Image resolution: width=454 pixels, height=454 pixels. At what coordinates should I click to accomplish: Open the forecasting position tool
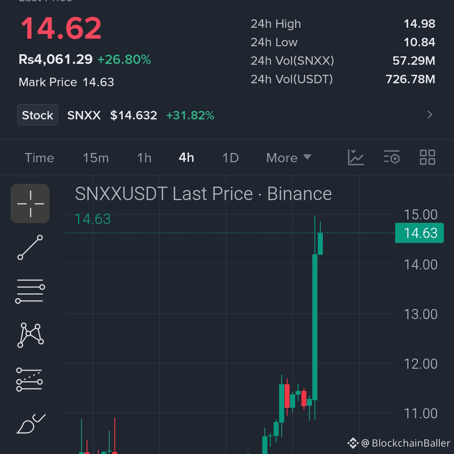click(29, 379)
